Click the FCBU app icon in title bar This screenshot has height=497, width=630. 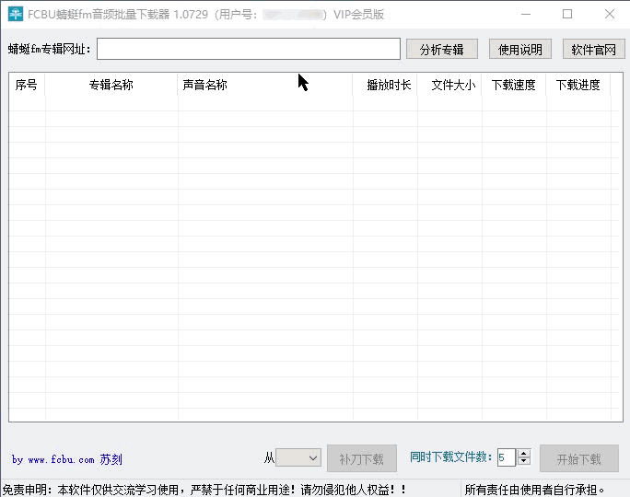[16, 14]
